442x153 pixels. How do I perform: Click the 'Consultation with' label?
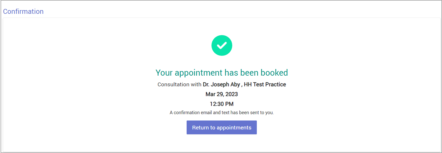179,85
